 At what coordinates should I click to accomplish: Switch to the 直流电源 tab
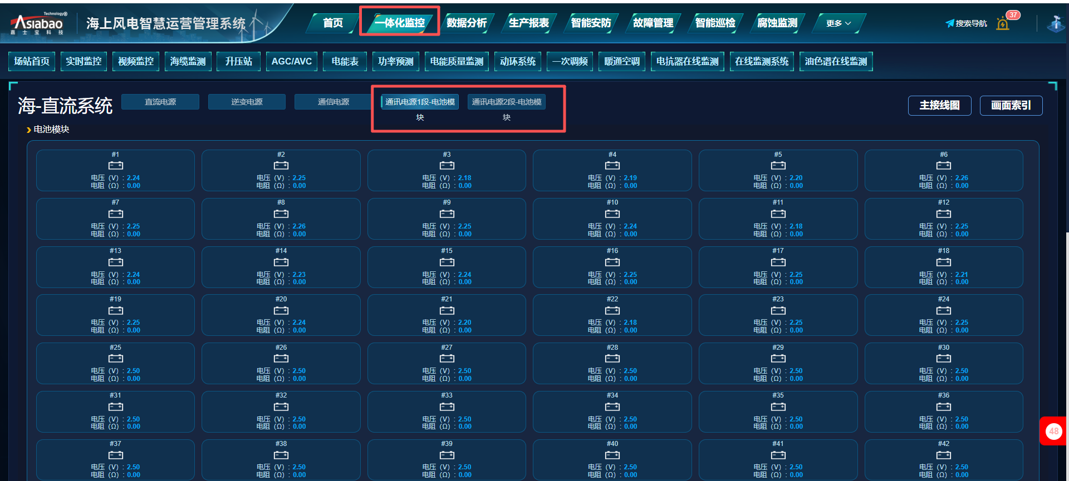[160, 102]
